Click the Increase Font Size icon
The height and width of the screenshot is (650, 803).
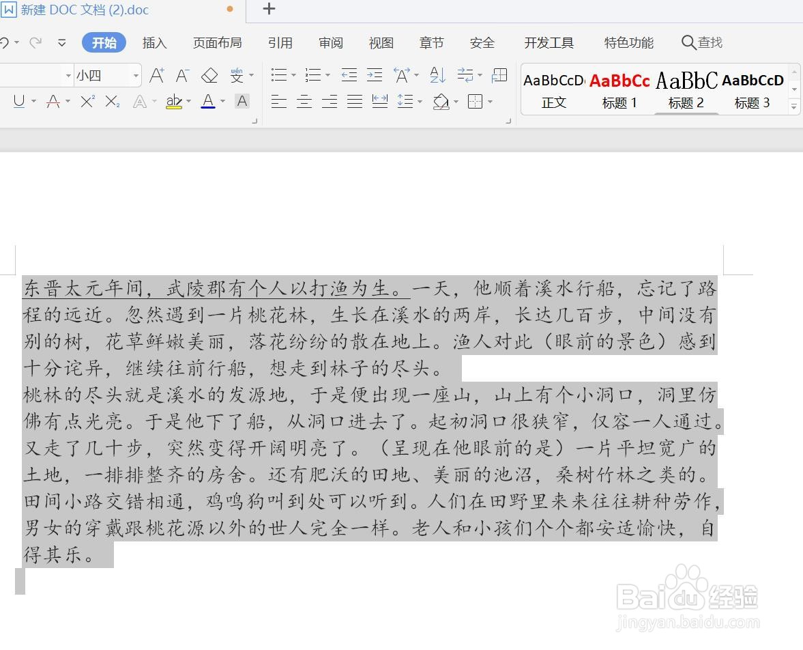coord(156,75)
